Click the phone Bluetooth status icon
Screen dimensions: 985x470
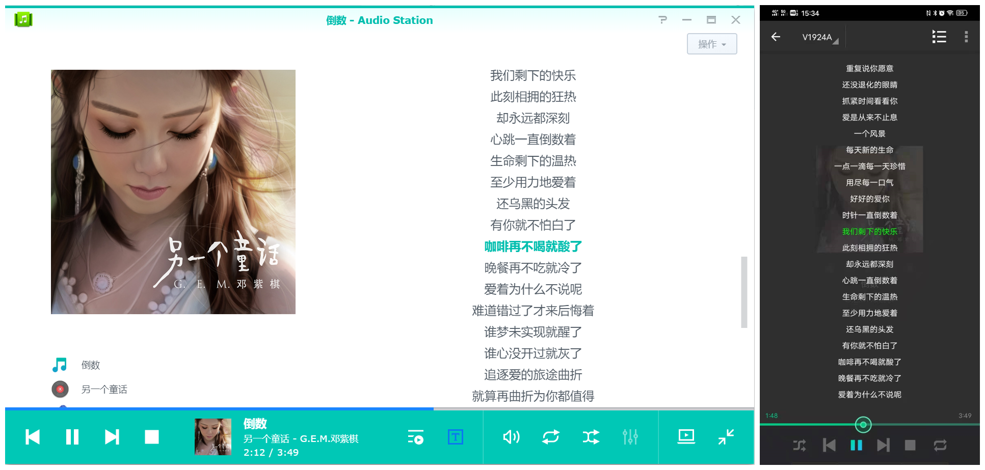pyautogui.click(x=935, y=13)
